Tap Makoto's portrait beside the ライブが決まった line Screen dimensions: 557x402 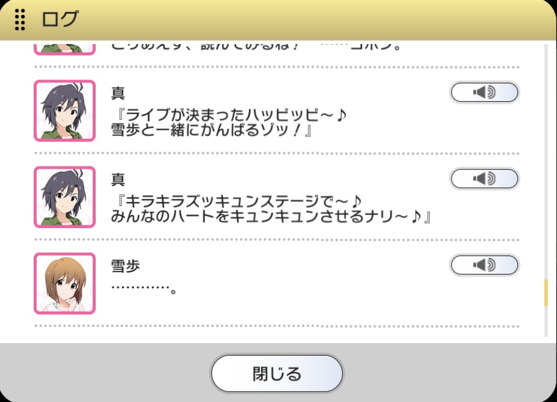tap(65, 111)
